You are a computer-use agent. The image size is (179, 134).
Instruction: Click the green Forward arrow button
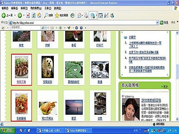[x=20, y=15]
